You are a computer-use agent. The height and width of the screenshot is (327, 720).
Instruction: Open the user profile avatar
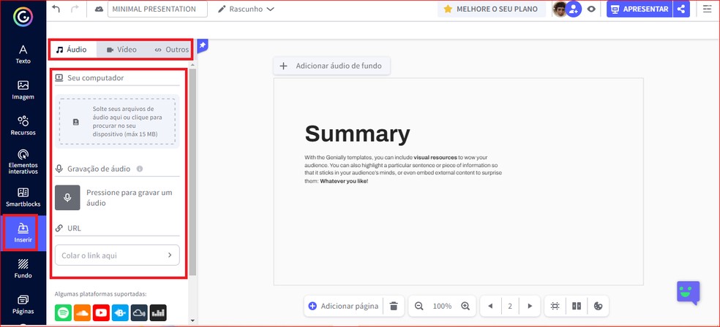tap(559, 9)
